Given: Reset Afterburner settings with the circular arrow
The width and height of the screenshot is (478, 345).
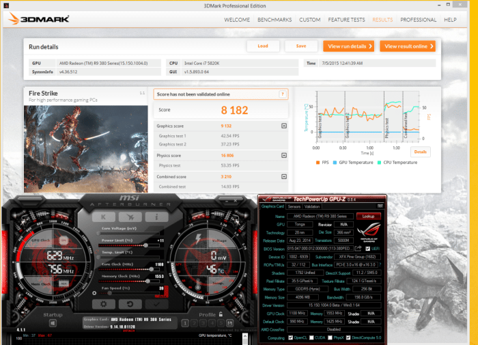Looking at the screenshot, I should point(130,304).
